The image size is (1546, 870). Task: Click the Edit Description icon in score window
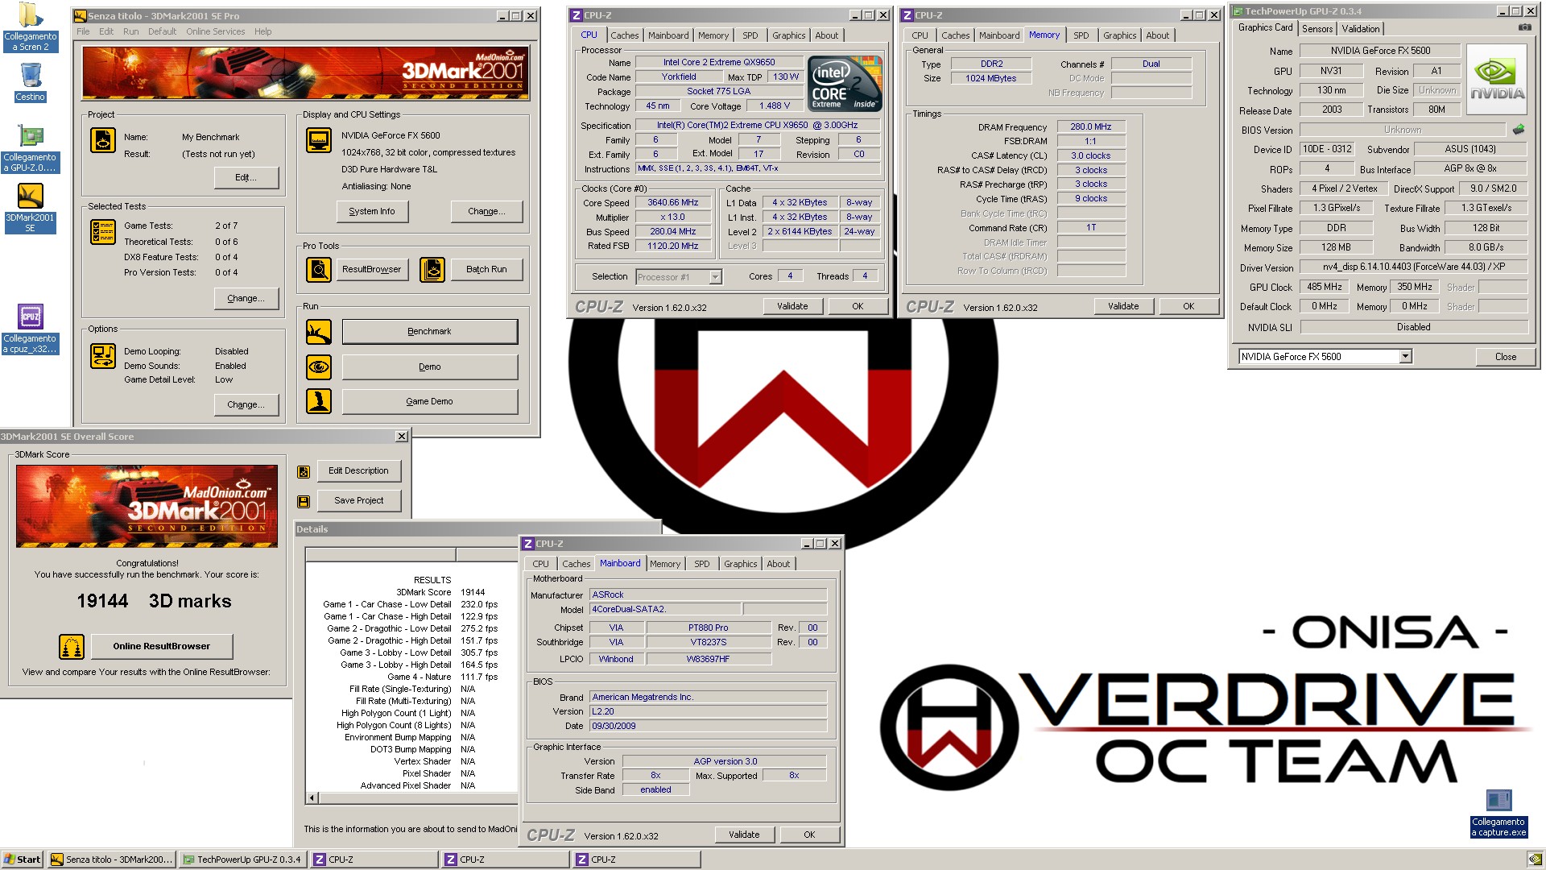[304, 471]
